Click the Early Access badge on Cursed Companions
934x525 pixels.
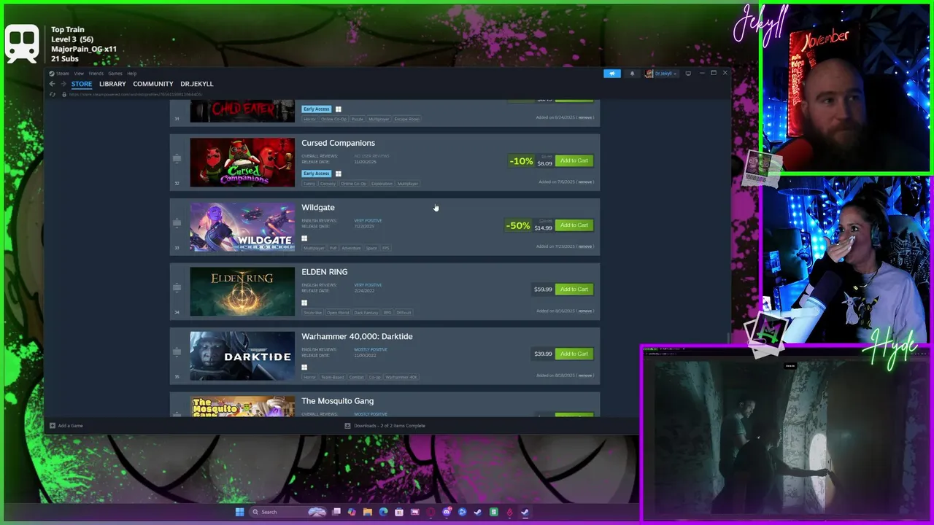click(x=317, y=174)
